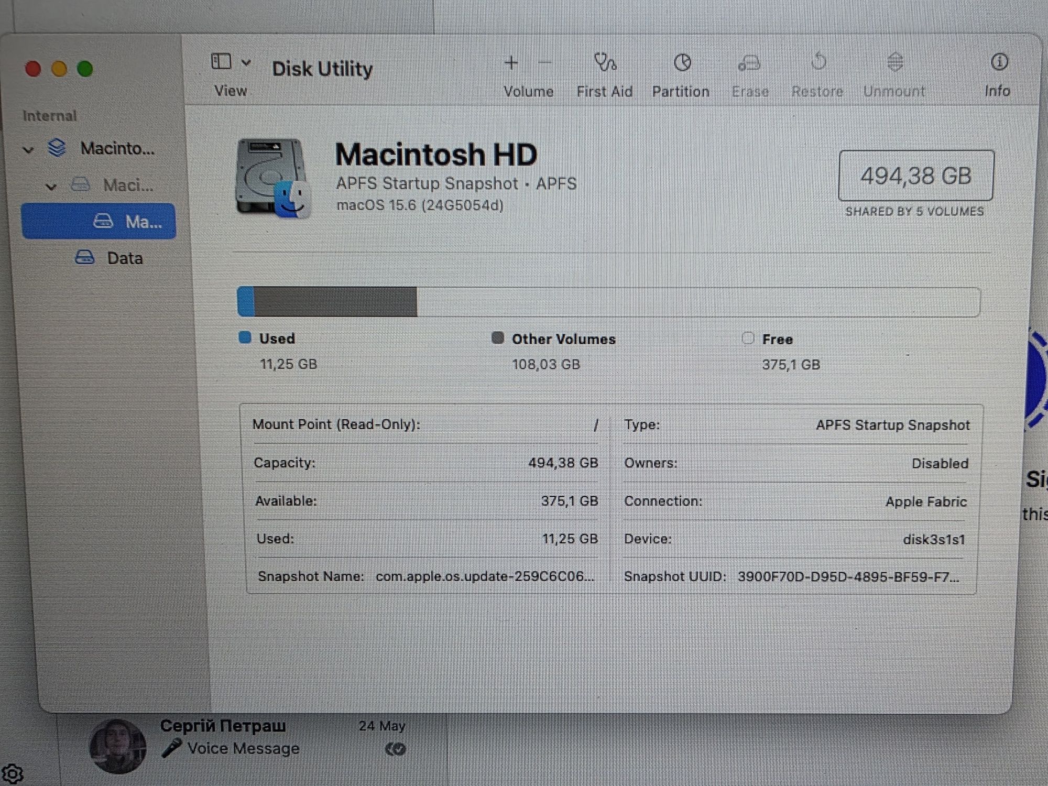Viewport: 1048px width, 786px height.
Task: Expand the View dropdown chevron
Action: click(x=246, y=62)
